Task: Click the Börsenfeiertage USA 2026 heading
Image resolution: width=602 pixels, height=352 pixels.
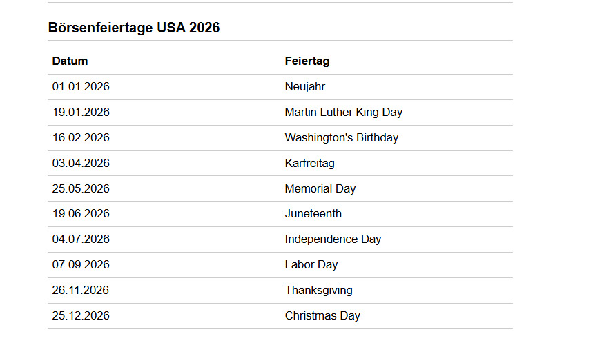Action: tap(134, 28)
